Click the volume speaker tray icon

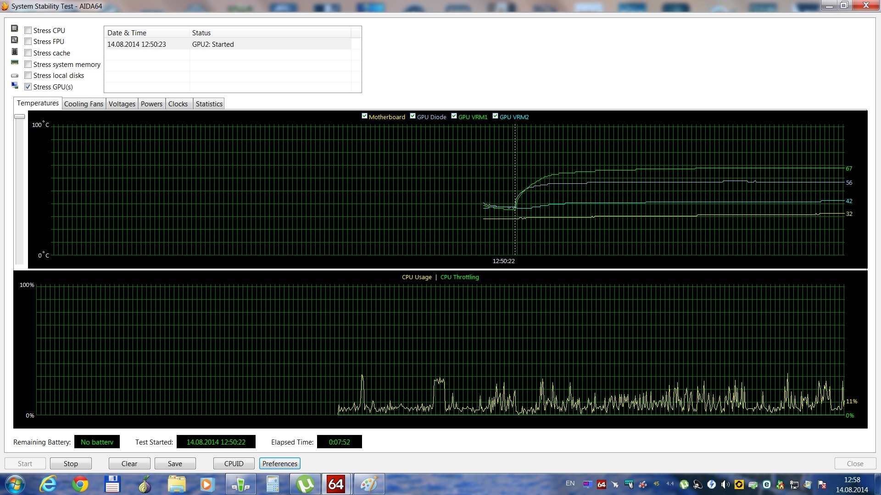725,484
